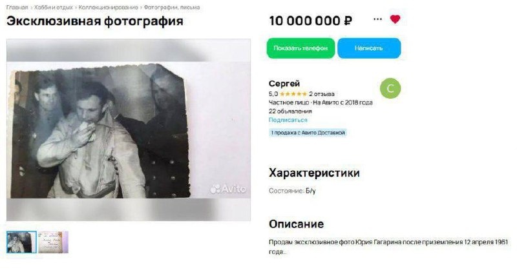This screenshot has height=272, width=517.
Task: Click the blue Написать message button
Action: 369,48
